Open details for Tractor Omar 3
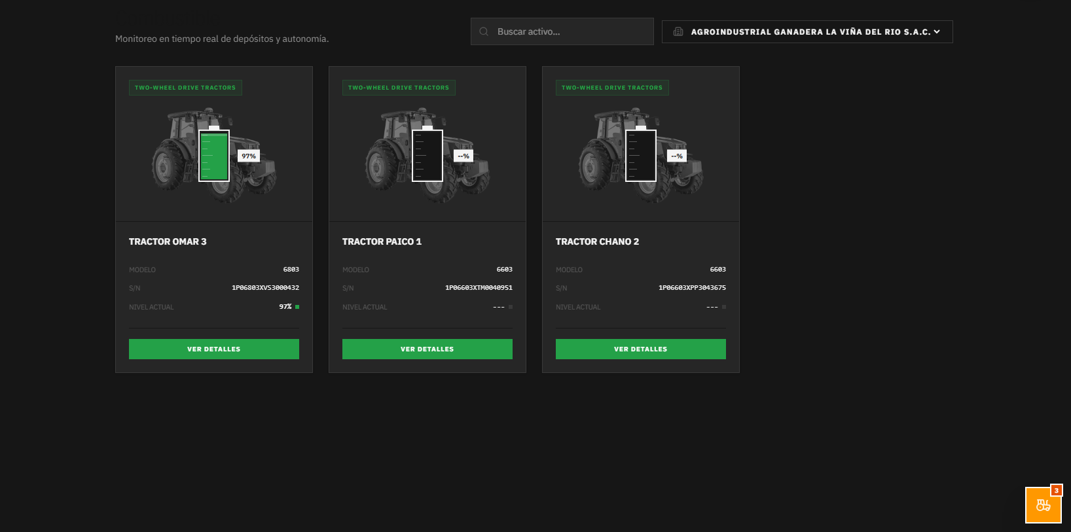The image size is (1071, 532). 214,349
